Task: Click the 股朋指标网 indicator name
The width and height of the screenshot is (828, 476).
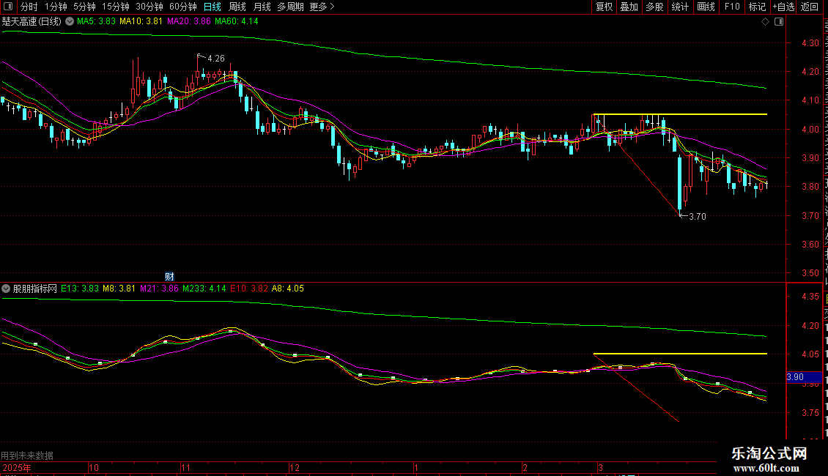Action: tap(35, 289)
